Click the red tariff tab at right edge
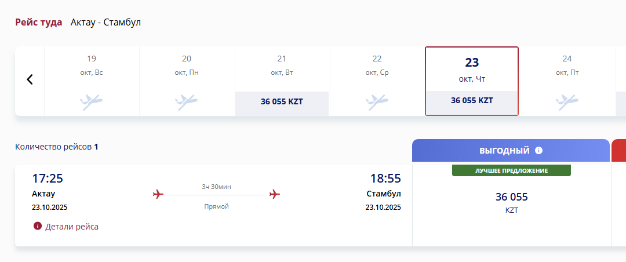Screen dimensions: 626x262 [x=619, y=151]
